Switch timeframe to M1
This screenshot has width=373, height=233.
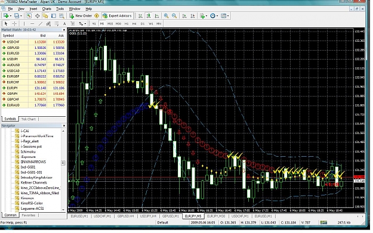tap(94, 24)
